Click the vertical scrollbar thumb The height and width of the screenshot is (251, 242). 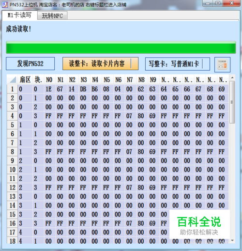[232, 102]
